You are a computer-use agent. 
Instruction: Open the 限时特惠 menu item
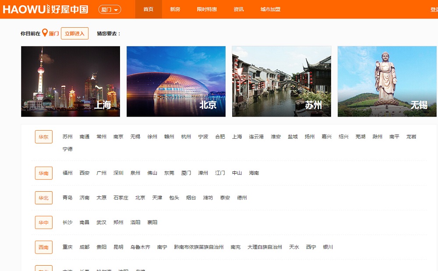(207, 9)
